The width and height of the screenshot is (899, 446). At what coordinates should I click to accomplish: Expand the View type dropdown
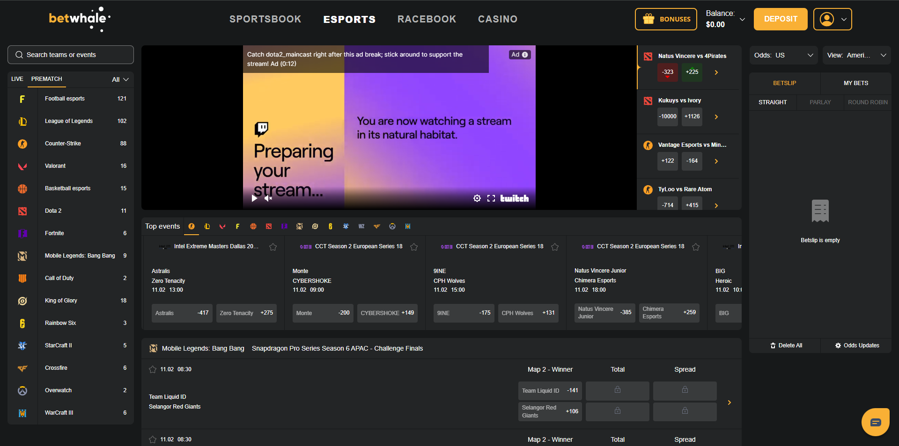click(856, 55)
